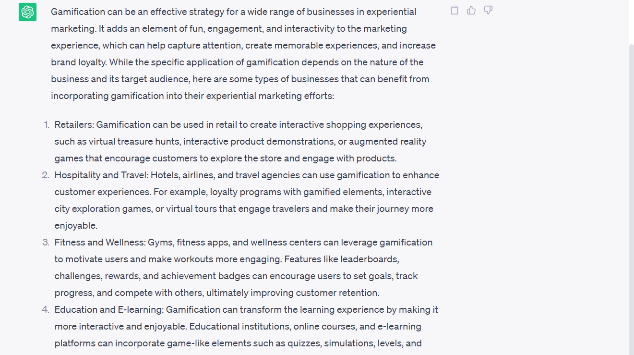Viewport: 634px width, 355px height.
Task: Click the scrollbar track above the thumb
Action: tap(631, 22)
